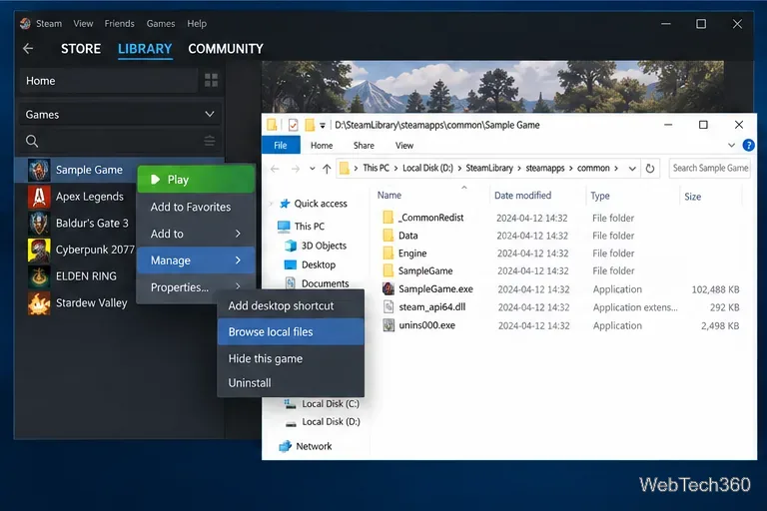This screenshot has width=767, height=511.
Task: Select the ELDEN RING game icon
Action: coord(39,276)
